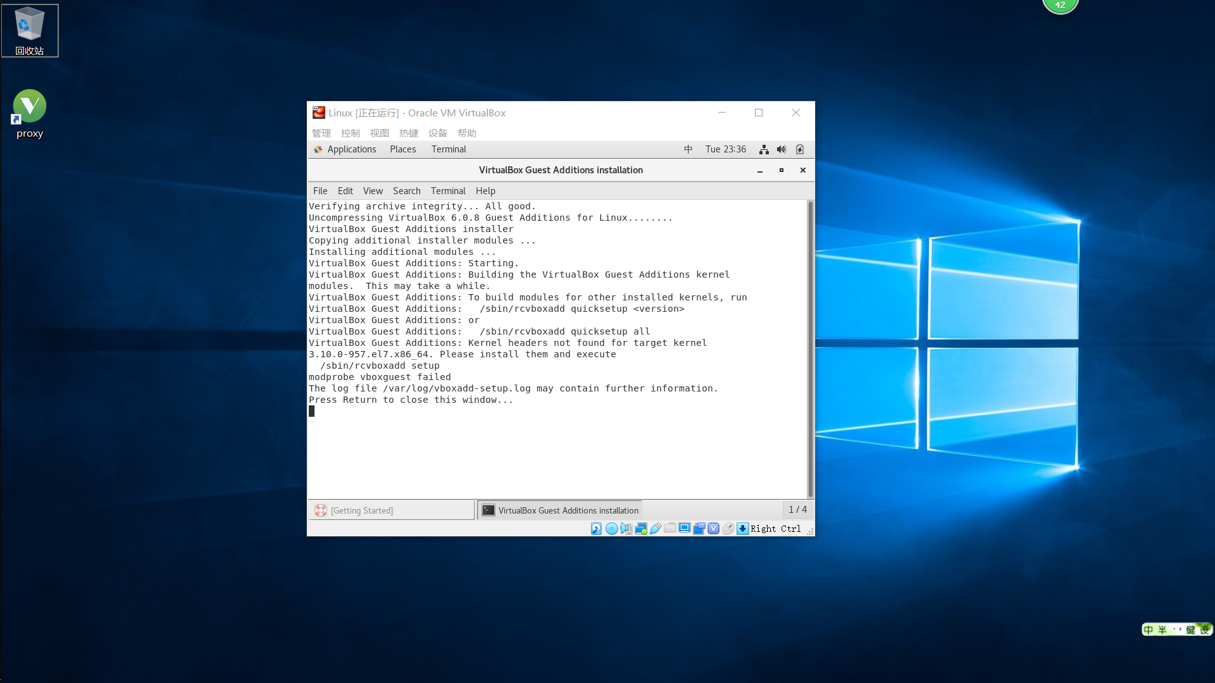Click the 中 input method indicator
This screenshot has height=683, width=1215.
click(x=688, y=149)
